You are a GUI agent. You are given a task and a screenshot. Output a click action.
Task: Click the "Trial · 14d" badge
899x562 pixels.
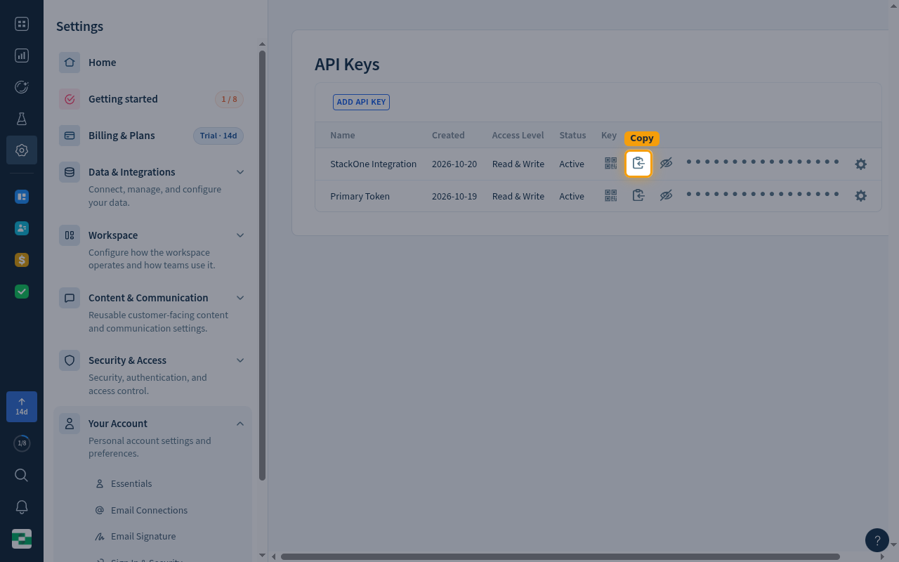pyautogui.click(x=218, y=136)
